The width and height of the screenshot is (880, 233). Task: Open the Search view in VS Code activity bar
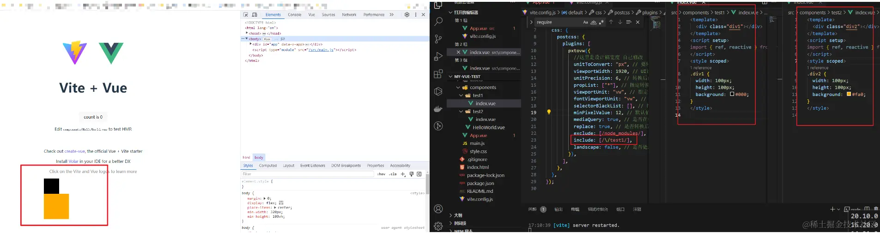tap(438, 21)
